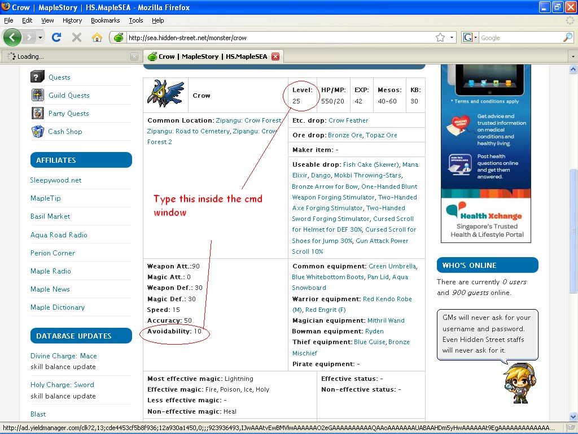Open Divine Charge: Mace update link
The width and height of the screenshot is (578, 434).
pyautogui.click(x=63, y=356)
